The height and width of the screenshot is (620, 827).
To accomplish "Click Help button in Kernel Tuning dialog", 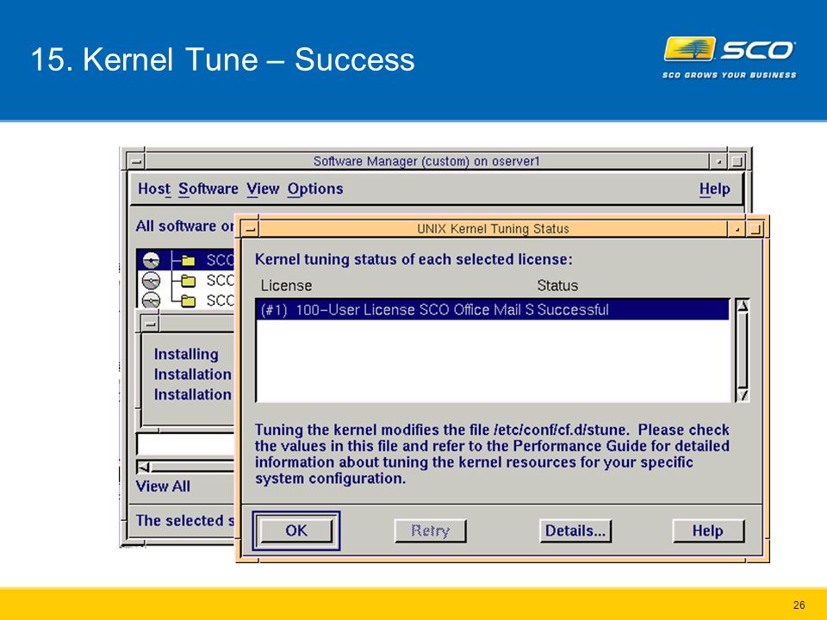I will pos(708,530).
